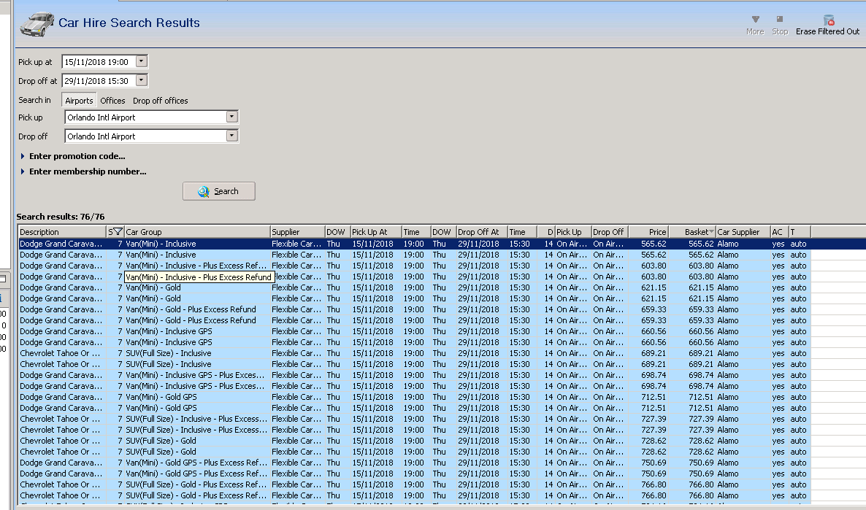Screen dimensions: 866x510
Task: Sort by Car Group column header
Action: pyautogui.click(x=196, y=232)
